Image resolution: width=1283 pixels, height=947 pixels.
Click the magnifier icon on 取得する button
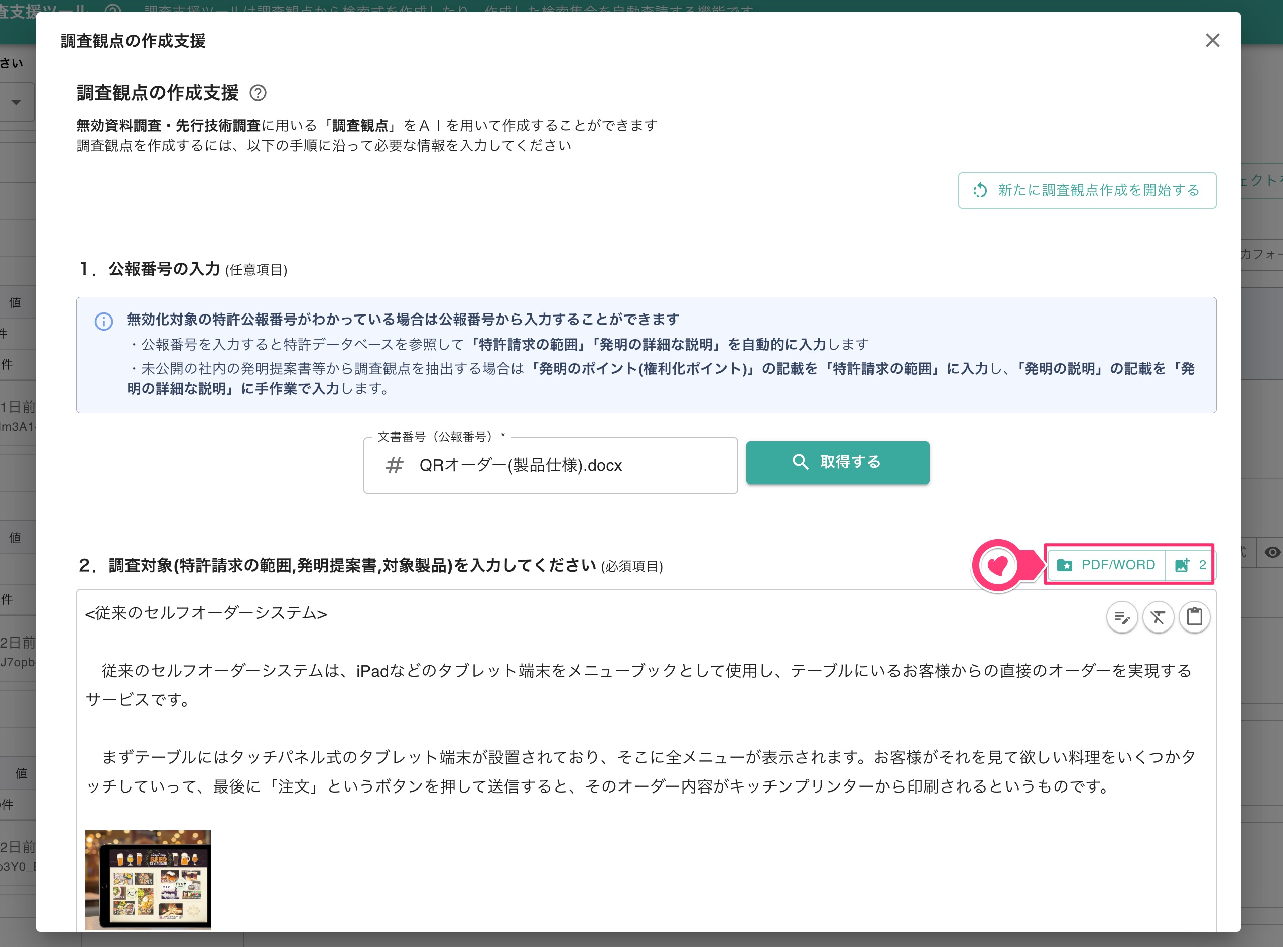(800, 462)
